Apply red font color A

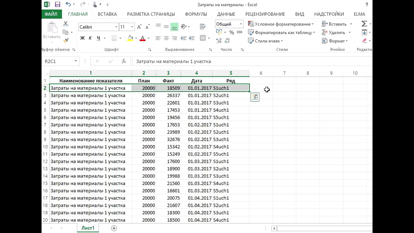click(x=143, y=38)
